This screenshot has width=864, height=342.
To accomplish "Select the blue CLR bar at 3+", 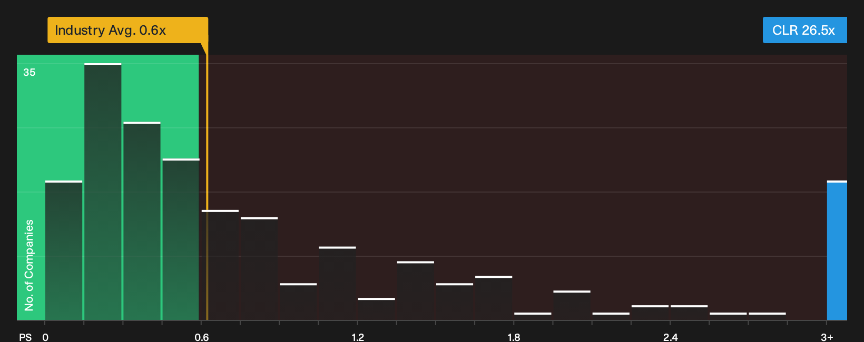I will pos(837,250).
